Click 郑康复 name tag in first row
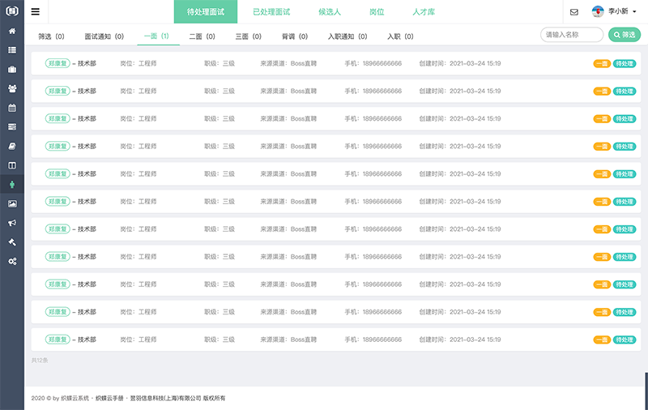This screenshot has height=410, width=648. tap(58, 63)
